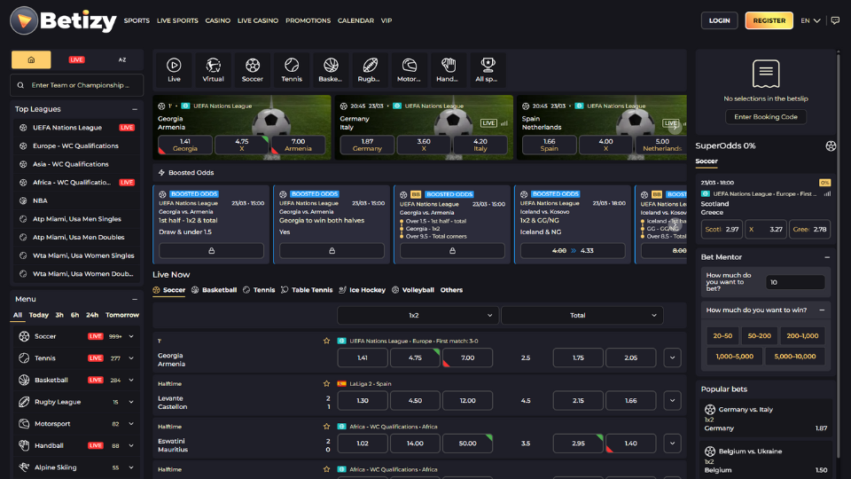Open the Total market dropdown

tap(582, 315)
